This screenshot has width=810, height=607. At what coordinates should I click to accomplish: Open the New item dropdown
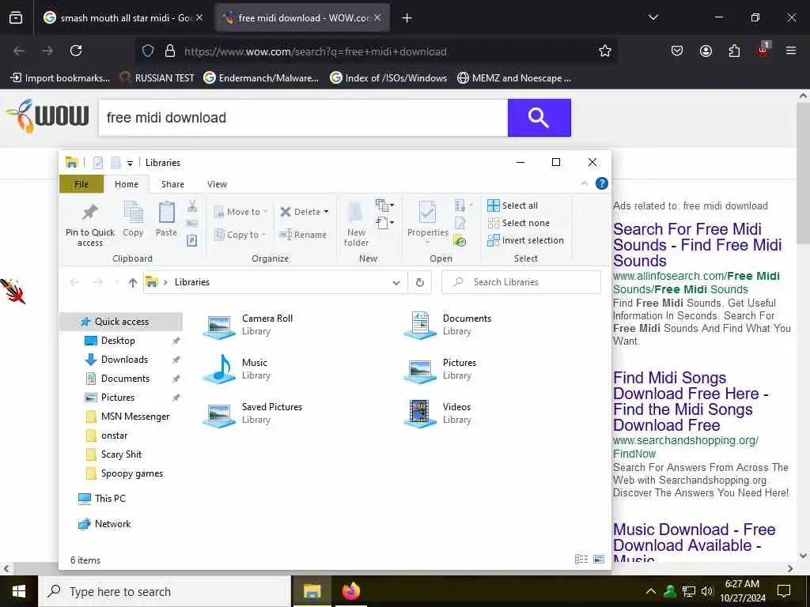(x=385, y=205)
